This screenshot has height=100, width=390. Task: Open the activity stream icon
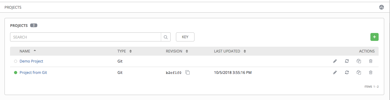pyautogui.click(x=381, y=7)
